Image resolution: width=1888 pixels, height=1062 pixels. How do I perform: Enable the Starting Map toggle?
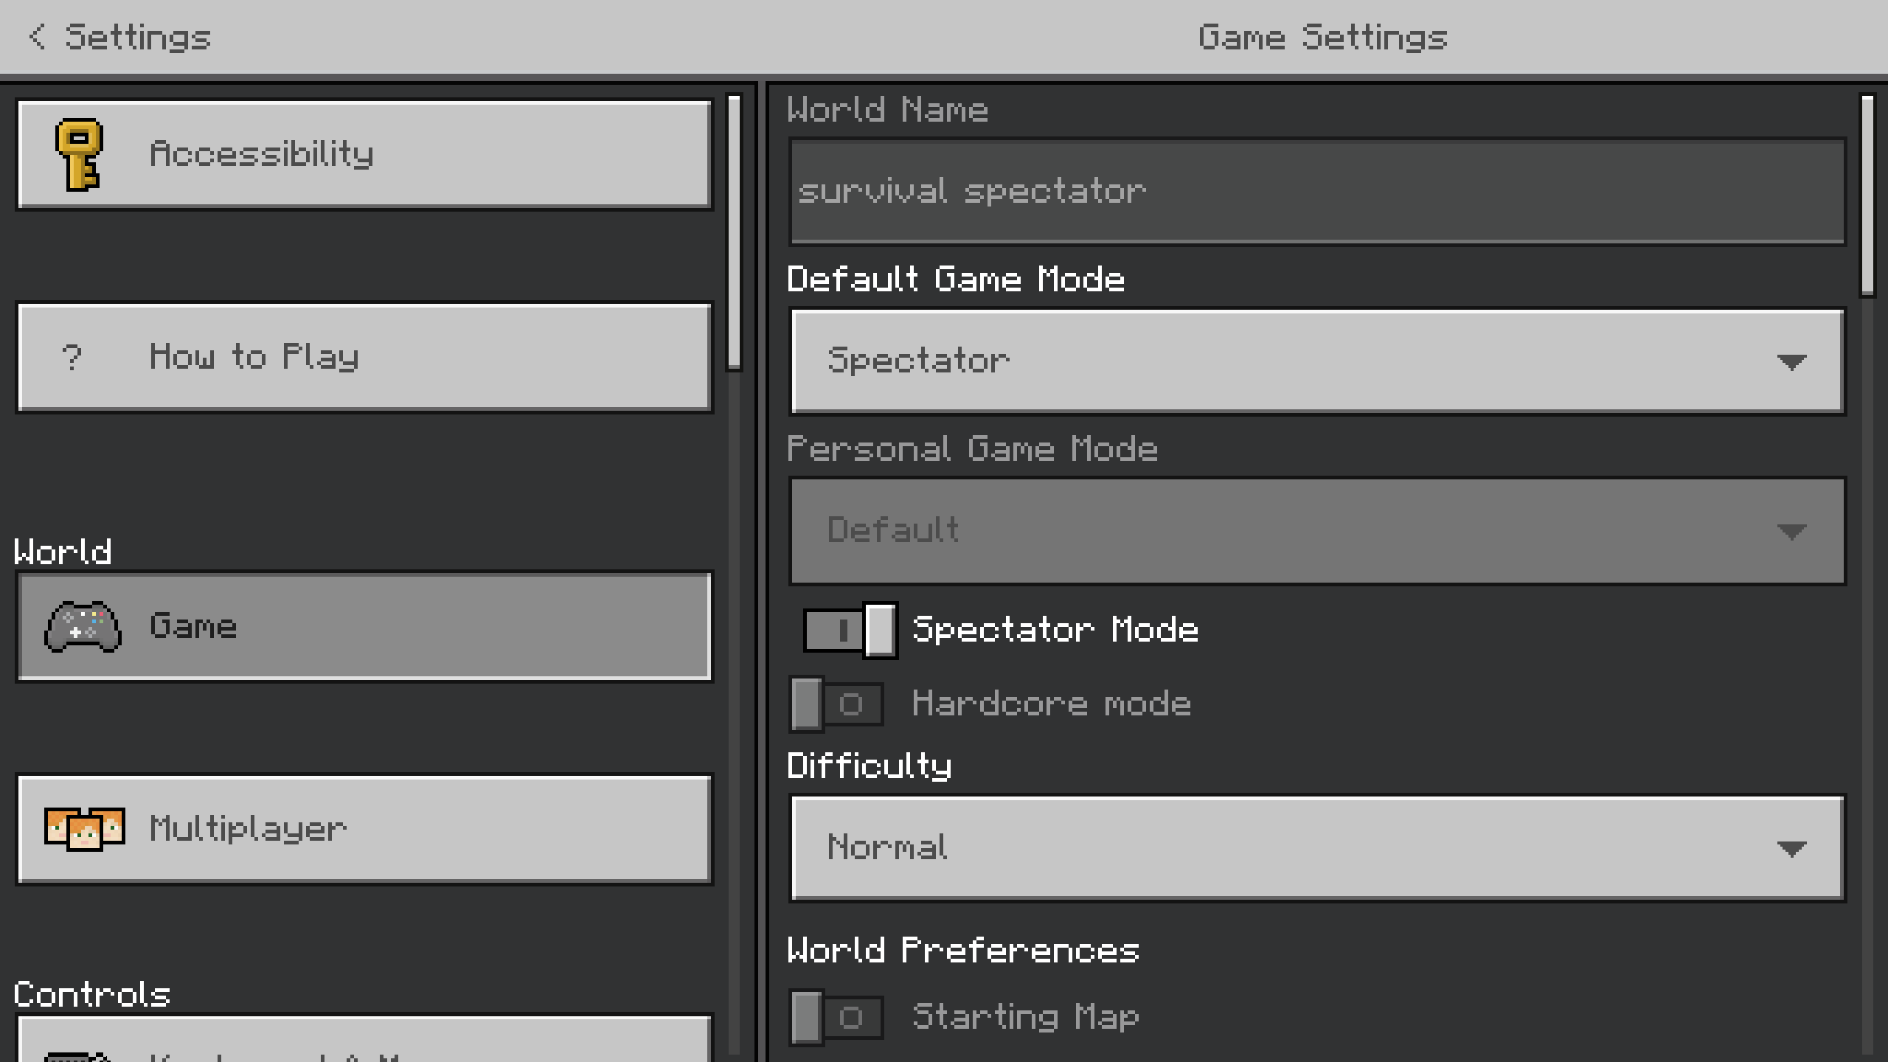point(836,1018)
